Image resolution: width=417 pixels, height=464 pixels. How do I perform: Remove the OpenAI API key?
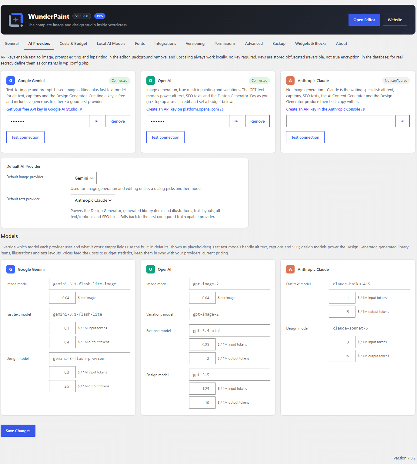click(x=258, y=121)
